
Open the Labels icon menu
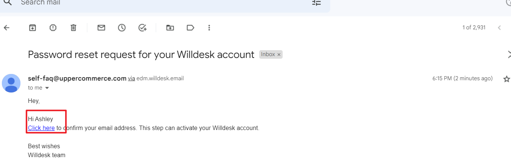pyautogui.click(x=190, y=27)
